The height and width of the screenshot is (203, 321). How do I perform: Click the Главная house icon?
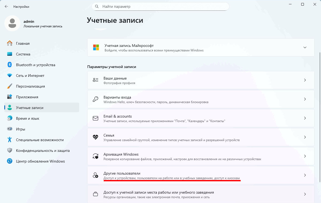(10, 43)
